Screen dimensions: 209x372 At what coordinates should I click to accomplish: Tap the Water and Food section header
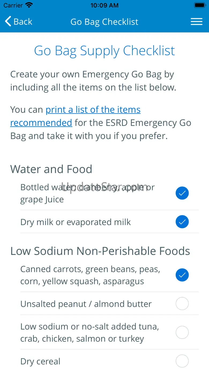point(51,169)
